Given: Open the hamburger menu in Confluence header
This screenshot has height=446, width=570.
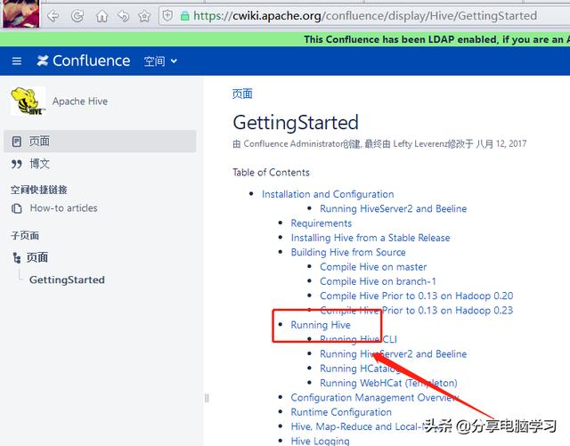Looking at the screenshot, I should [x=17, y=61].
